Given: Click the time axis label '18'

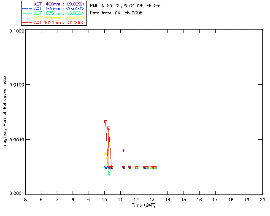Looking at the screenshot, I should [x=231, y=200].
